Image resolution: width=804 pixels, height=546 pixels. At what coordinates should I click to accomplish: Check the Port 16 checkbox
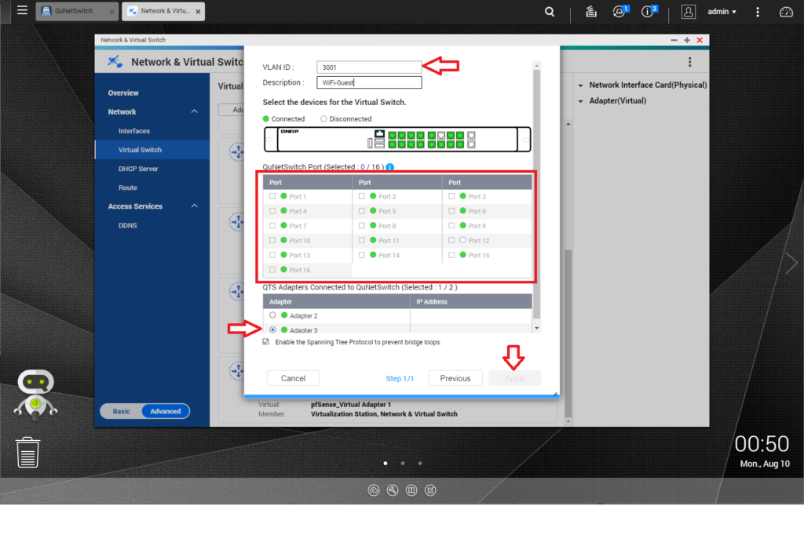pos(272,270)
